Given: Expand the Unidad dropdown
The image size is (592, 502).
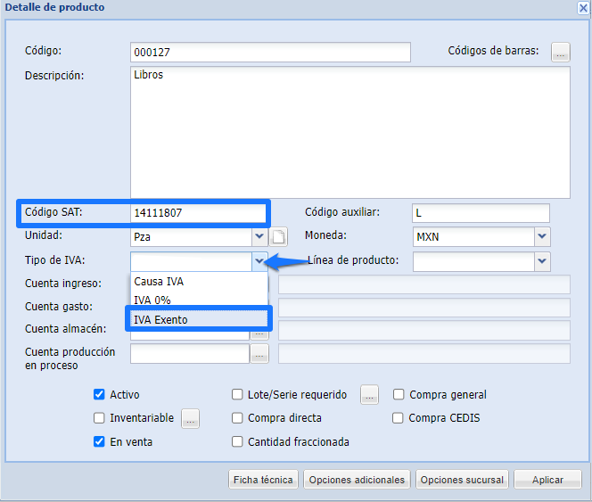Looking at the screenshot, I should pyautogui.click(x=259, y=237).
